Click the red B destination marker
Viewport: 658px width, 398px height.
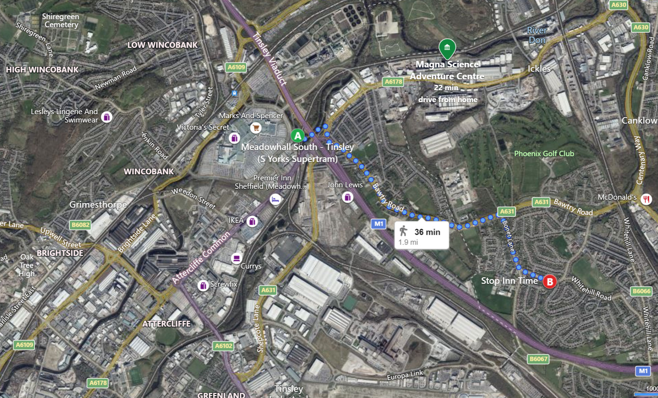click(550, 282)
